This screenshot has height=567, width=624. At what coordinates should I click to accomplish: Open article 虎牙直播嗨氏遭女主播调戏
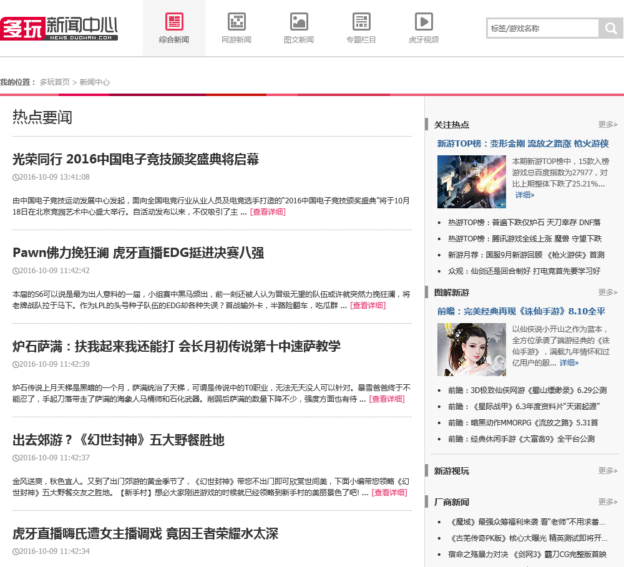(145, 533)
